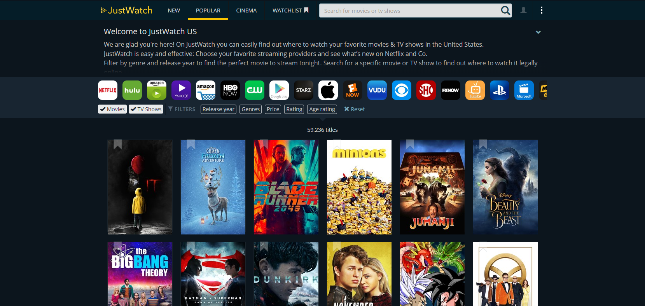Open the Blade Runner 2049 poster

pyautogui.click(x=286, y=187)
